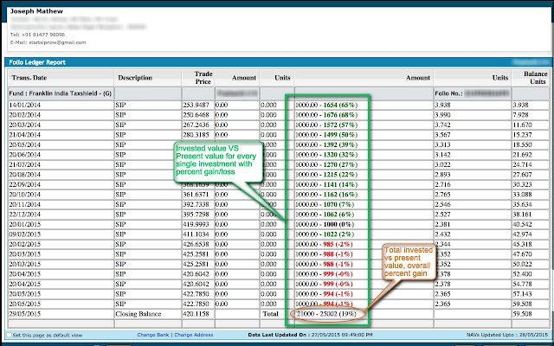Select amount '1000.00 - 1215 (22%)'

[x=327, y=175]
